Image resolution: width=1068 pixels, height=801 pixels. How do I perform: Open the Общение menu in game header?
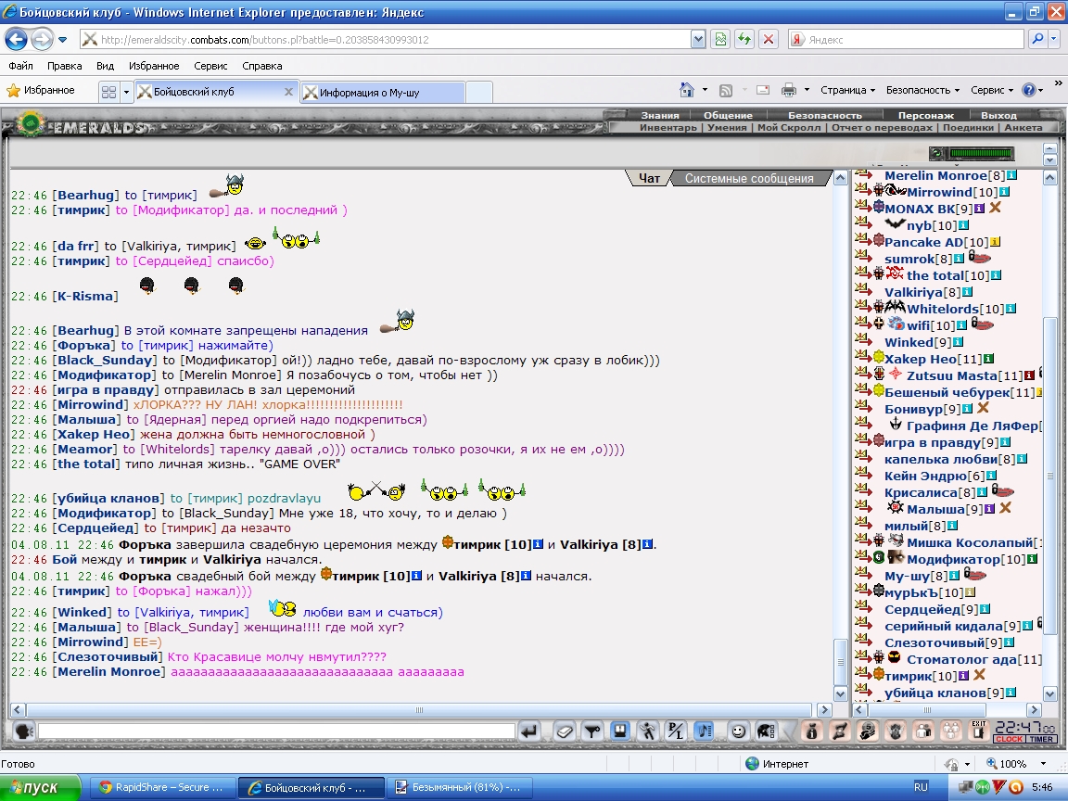728,116
